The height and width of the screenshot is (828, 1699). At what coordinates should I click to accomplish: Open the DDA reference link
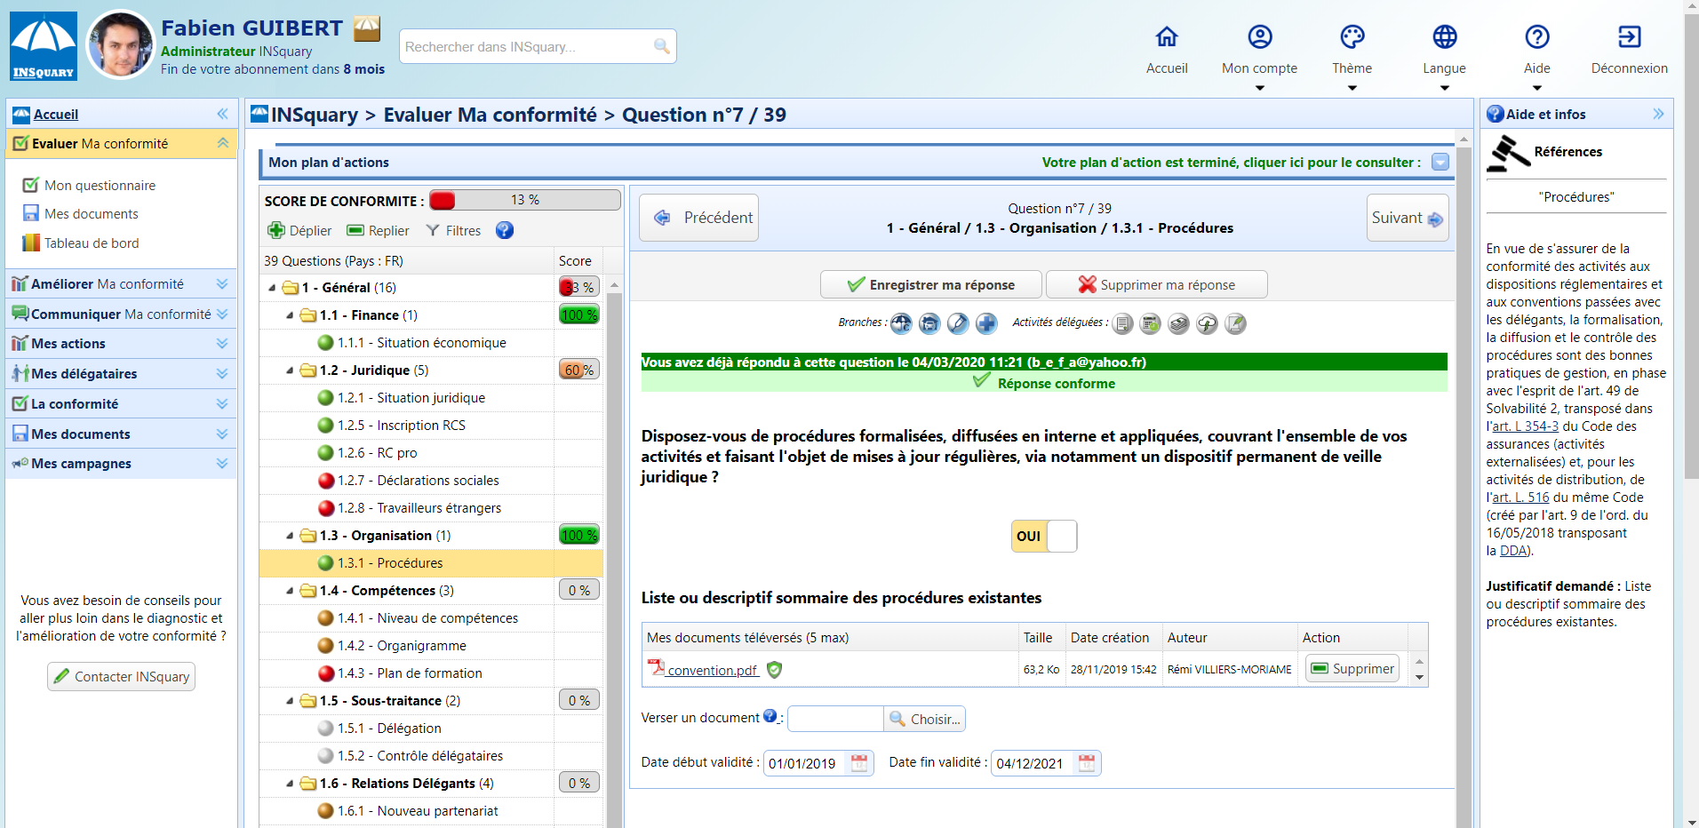tap(1513, 551)
